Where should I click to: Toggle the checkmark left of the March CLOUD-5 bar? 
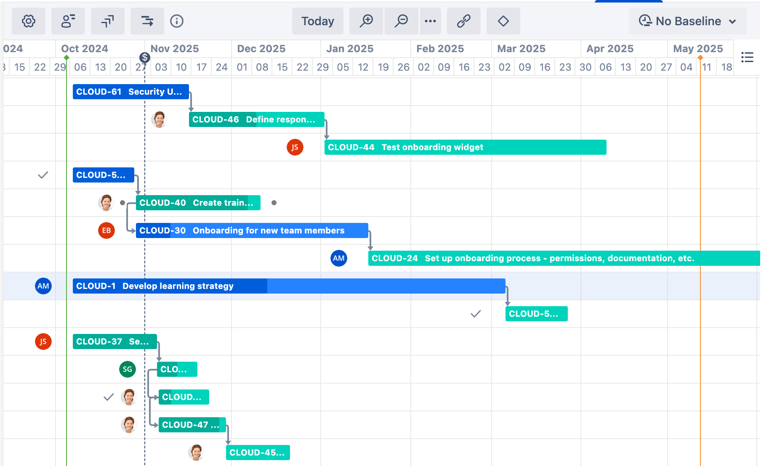point(475,313)
